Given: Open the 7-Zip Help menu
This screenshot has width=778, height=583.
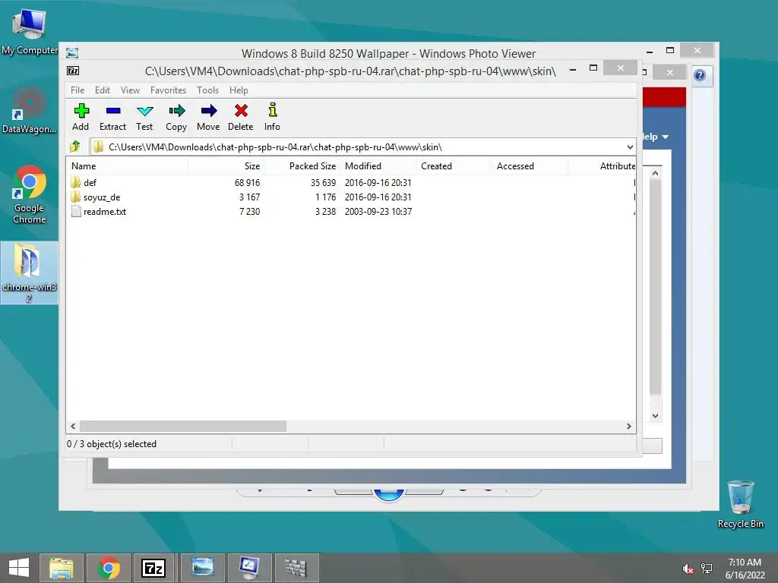Looking at the screenshot, I should click(x=239, y=90).
